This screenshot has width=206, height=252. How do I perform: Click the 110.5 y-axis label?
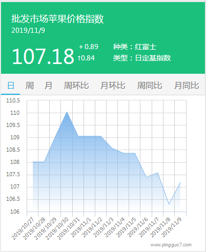tap(13, 100)
